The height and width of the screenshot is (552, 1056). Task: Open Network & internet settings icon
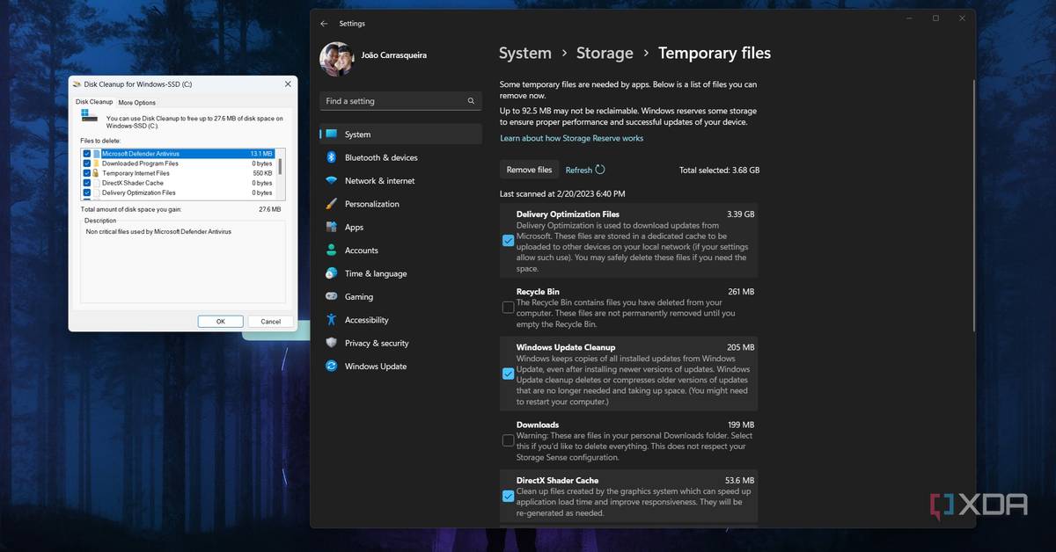[x=332, y=181]
